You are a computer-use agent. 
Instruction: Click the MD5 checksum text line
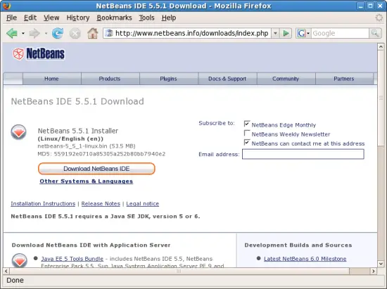(101, 154)
